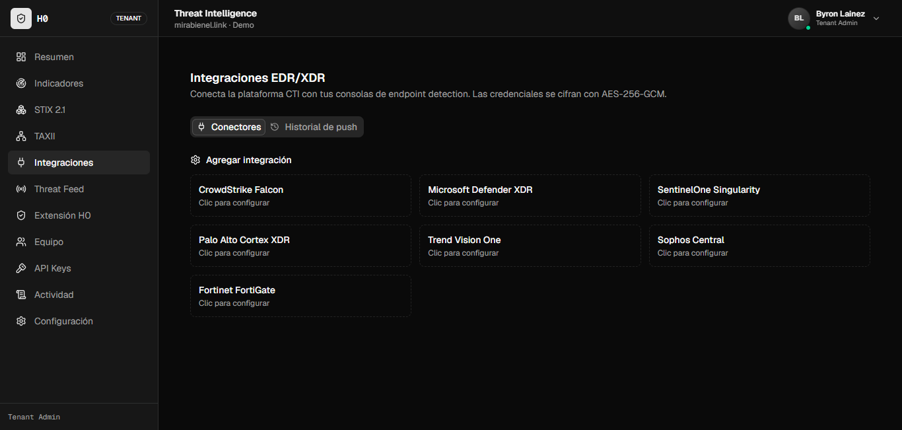Navigate to TAXII page
The image size is (902, 430).
79,136
